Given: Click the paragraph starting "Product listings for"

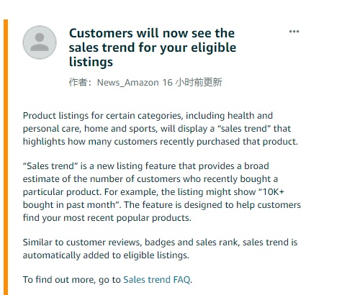Looking at the screenshot, I should pos(161,129).
